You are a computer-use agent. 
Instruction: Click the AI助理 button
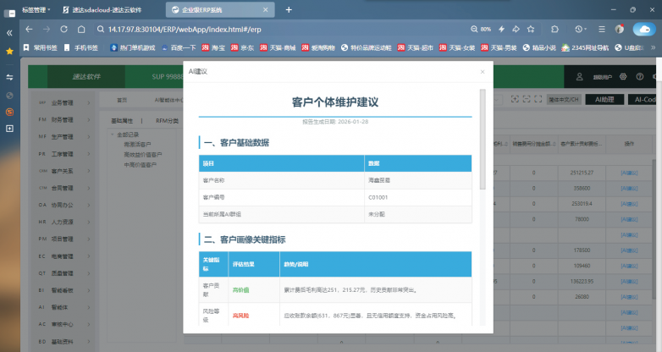click(604, 100)
